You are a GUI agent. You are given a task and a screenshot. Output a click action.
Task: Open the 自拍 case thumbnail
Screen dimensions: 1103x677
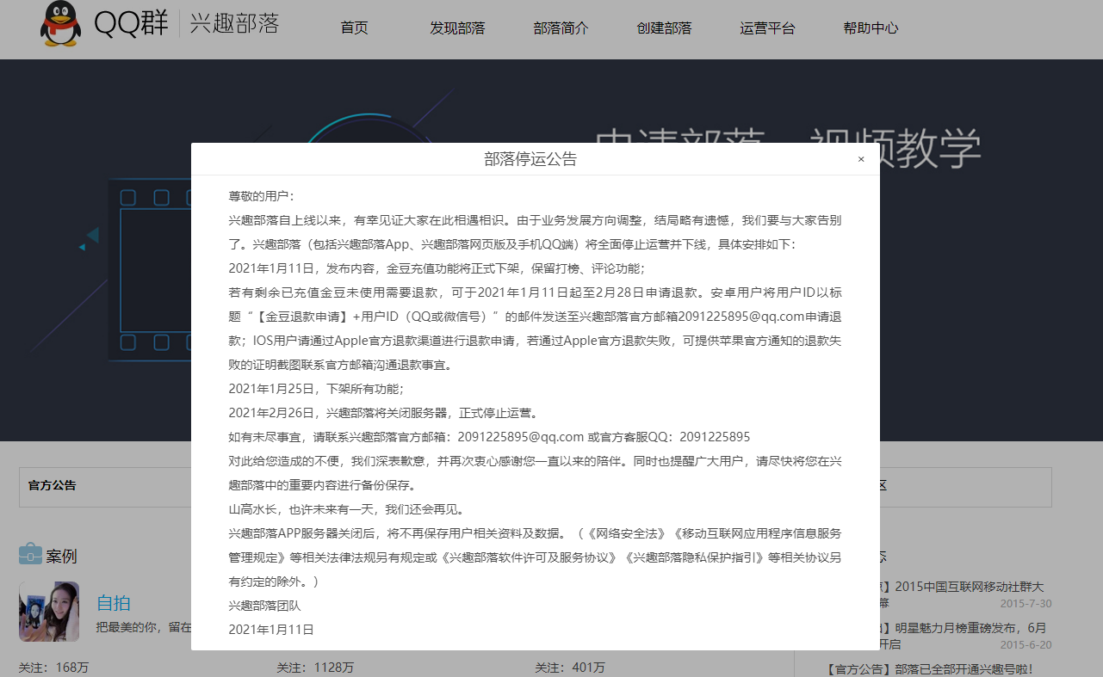(49, 611)
